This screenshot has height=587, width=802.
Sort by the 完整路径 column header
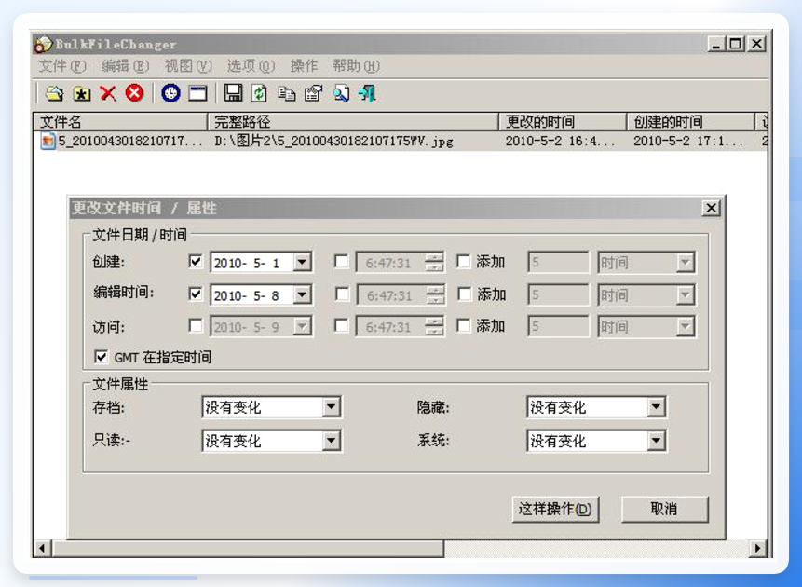(353, 122)
